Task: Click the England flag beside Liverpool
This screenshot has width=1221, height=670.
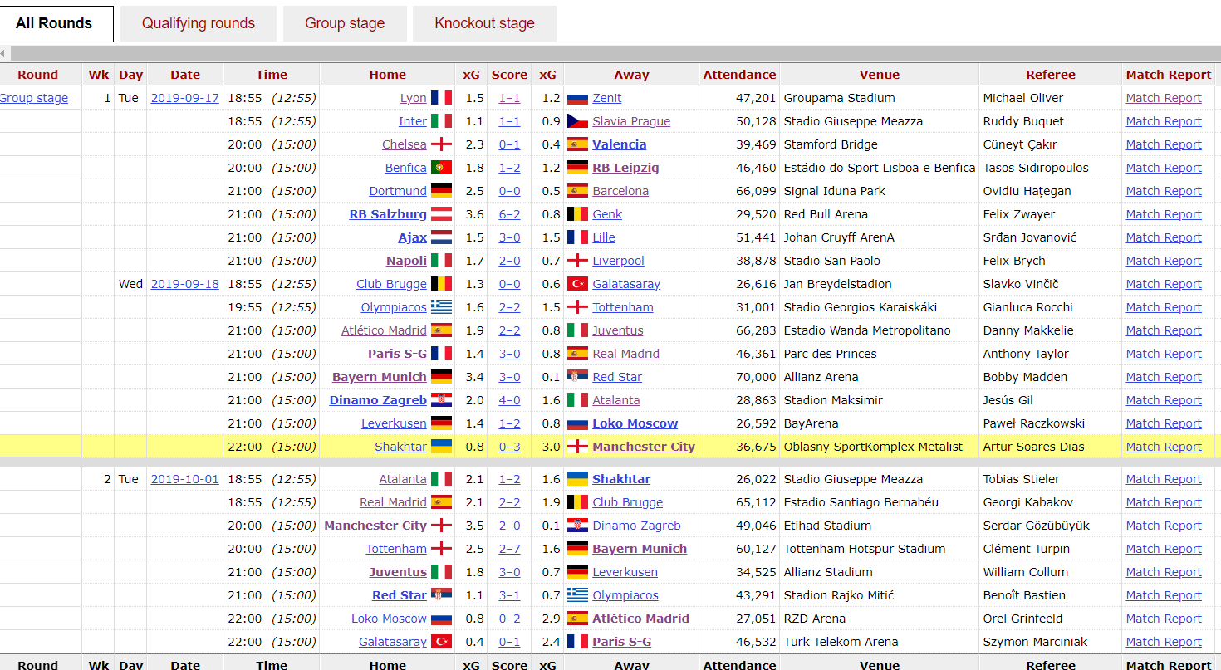Action: [x=577, y=261]
